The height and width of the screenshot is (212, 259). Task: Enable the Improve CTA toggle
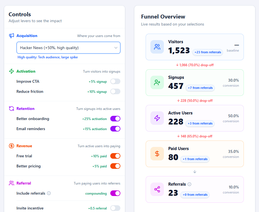pos(115,81)
